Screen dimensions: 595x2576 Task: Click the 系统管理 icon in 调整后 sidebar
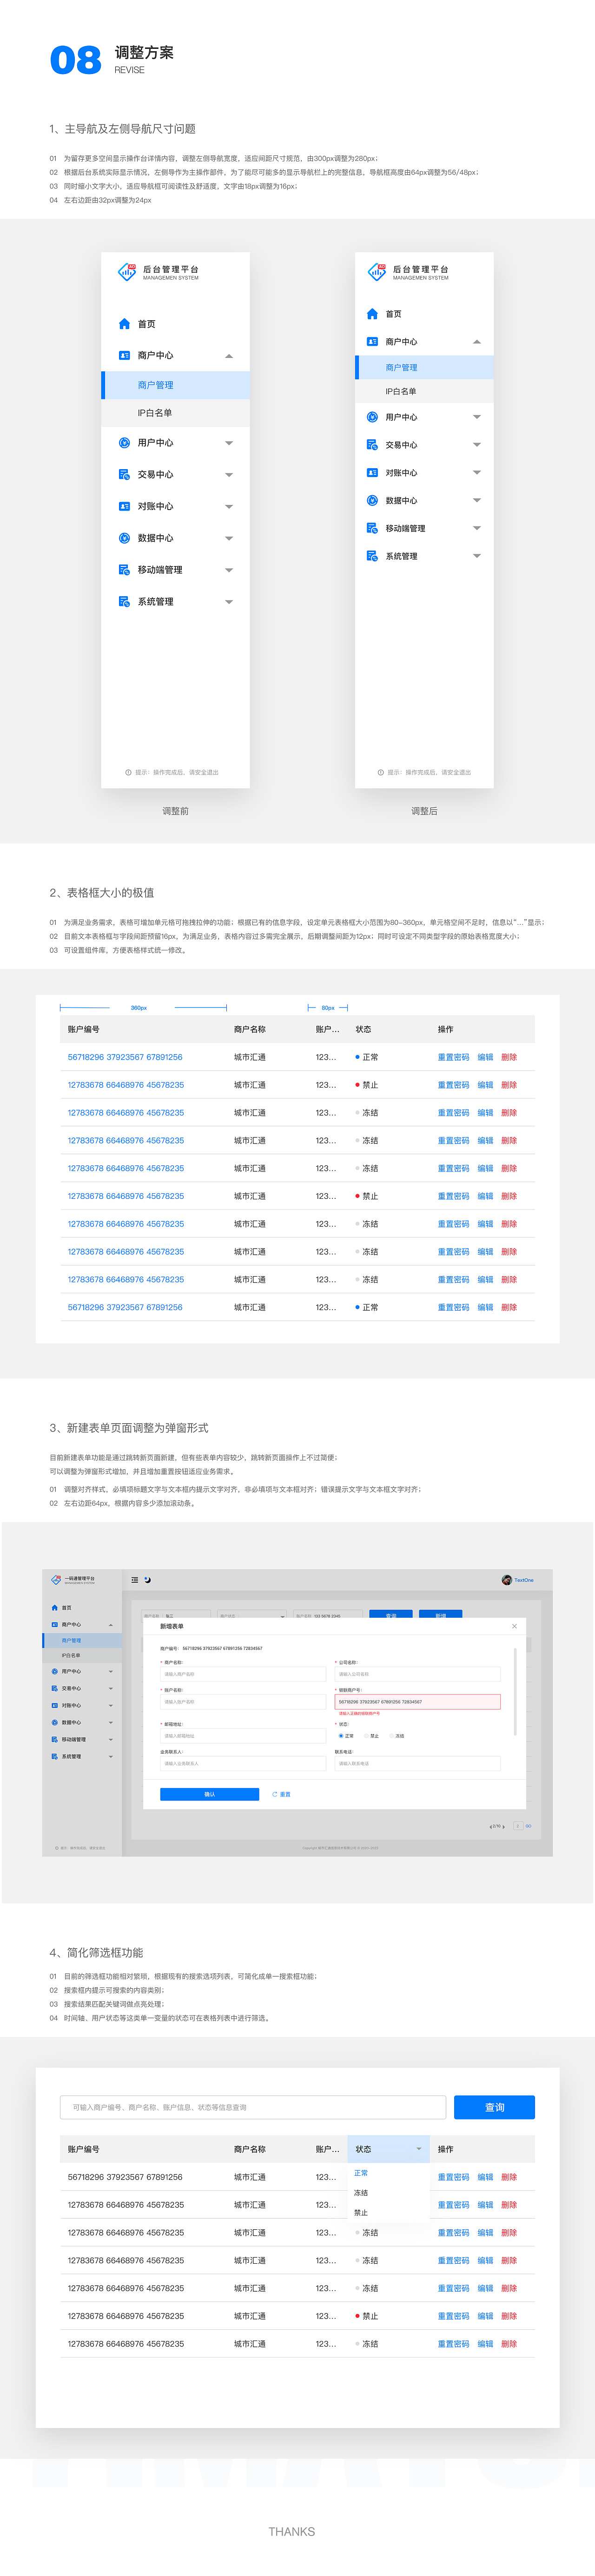[371, 556]
